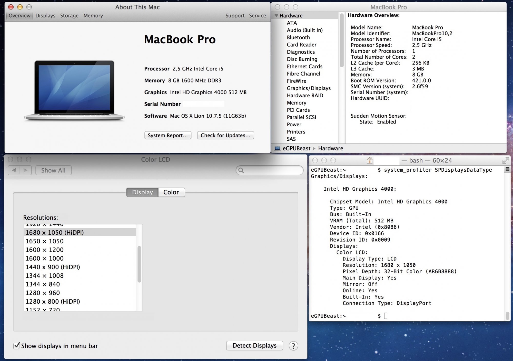
Task: Collapse the Hardware disclosure triangle
Action: point(276,16)
